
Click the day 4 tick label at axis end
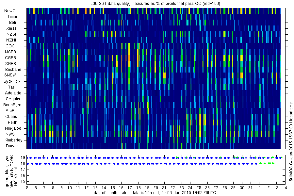[x=286, y=188]
